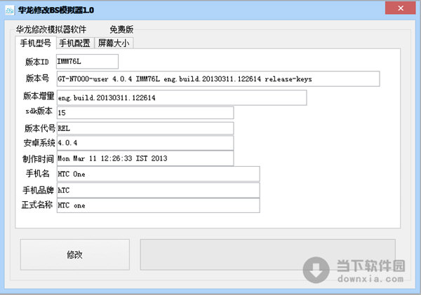Edit the sdk版本 field showing 15
Image resolution: width=421 pixels, height=295 pixels.
(x=145, y=113)
